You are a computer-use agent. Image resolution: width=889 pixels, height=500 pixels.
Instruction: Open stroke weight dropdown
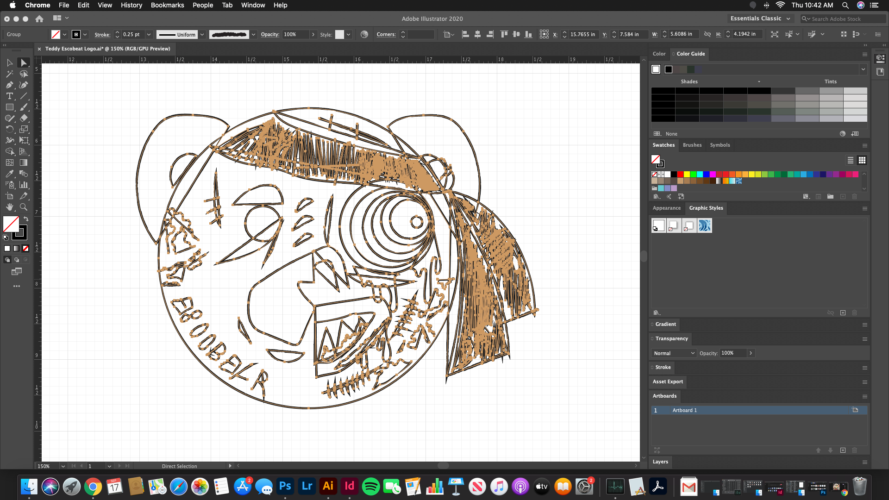click(149, 34)
